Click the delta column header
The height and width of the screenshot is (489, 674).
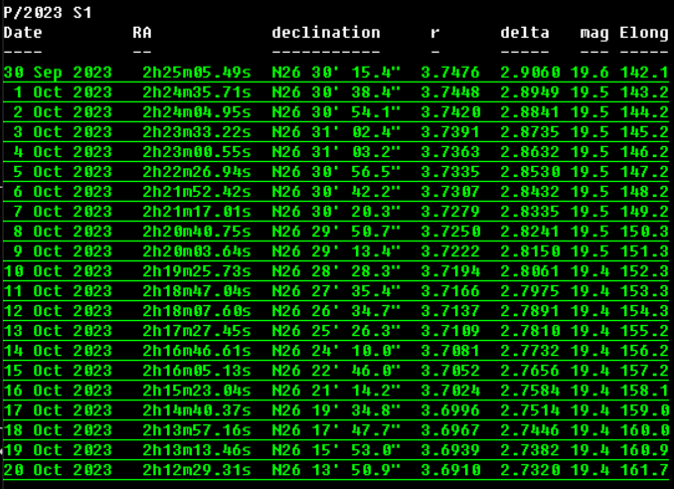pos(525,32)
